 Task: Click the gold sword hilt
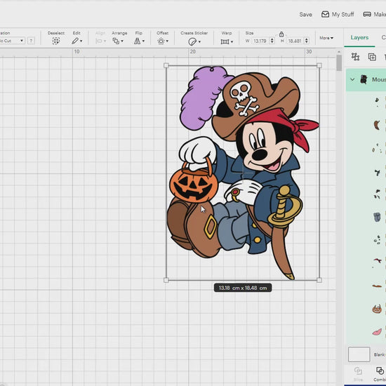(285, 207)
